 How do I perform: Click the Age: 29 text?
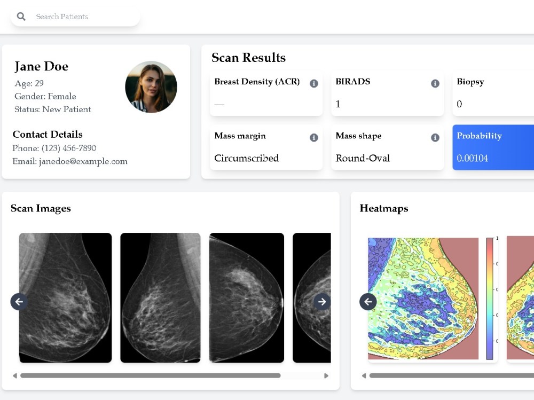(x=29, y=83)
